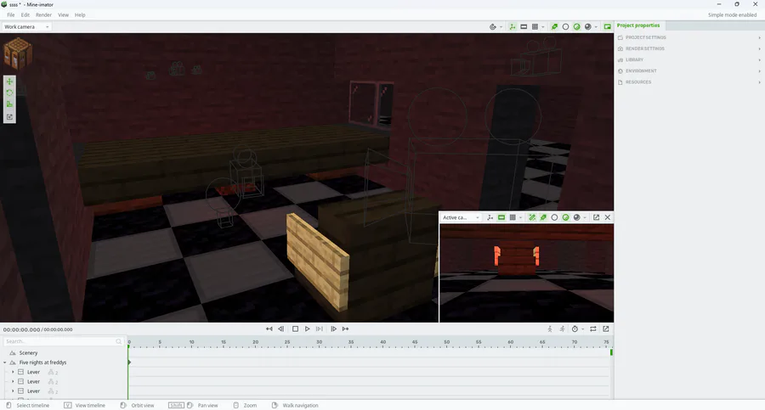Toggle aspect ratio frame in secondary view
765x410 pixels.
point(501,217)
